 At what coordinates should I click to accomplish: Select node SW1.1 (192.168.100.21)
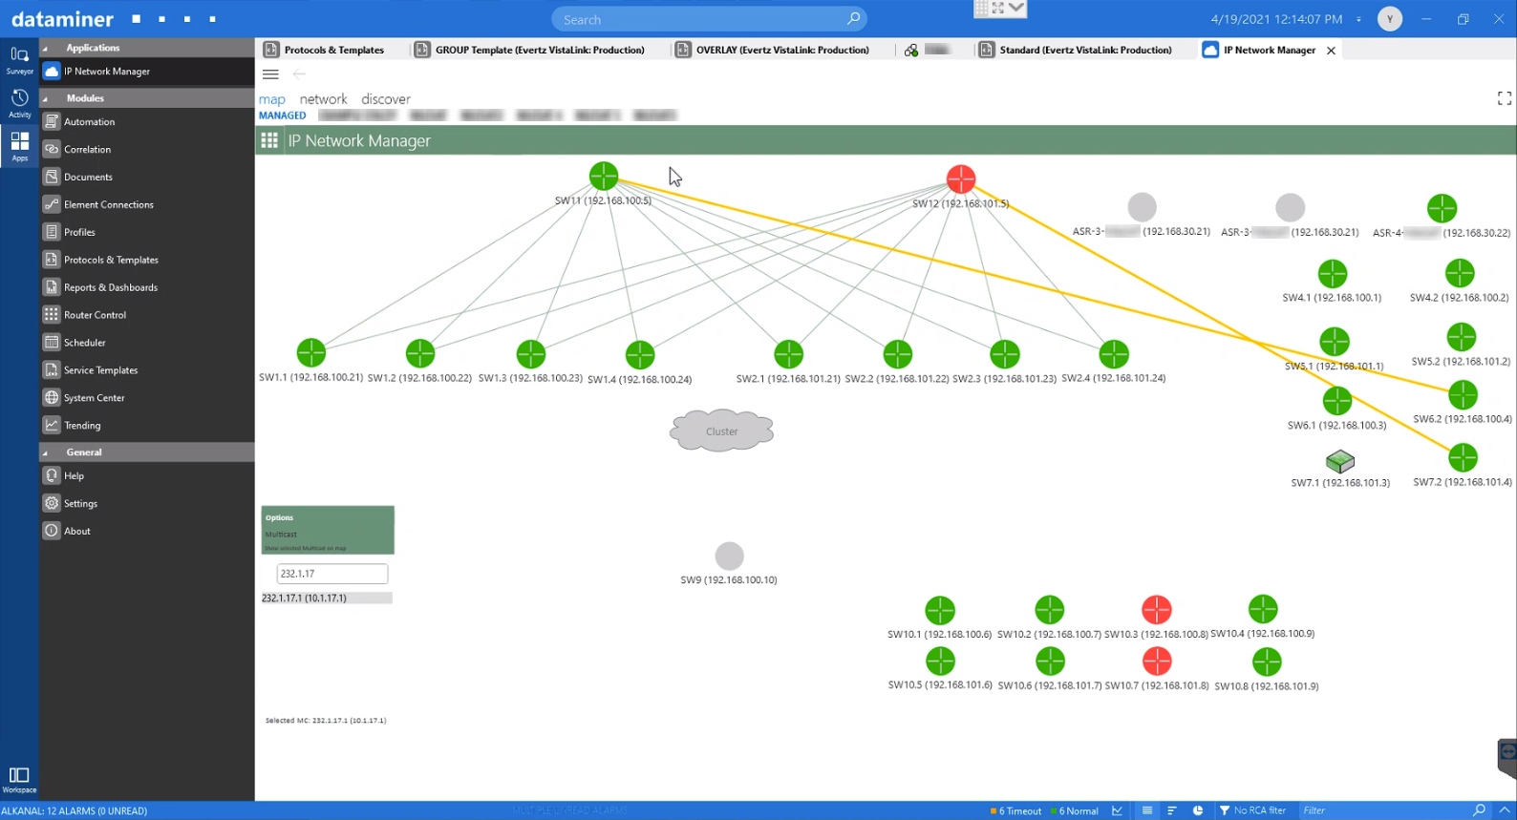coord(311,352)
